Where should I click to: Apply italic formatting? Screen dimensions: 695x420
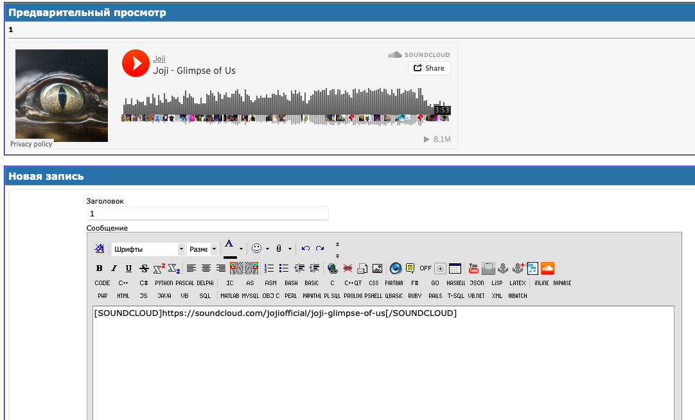(x=114, y=268)
